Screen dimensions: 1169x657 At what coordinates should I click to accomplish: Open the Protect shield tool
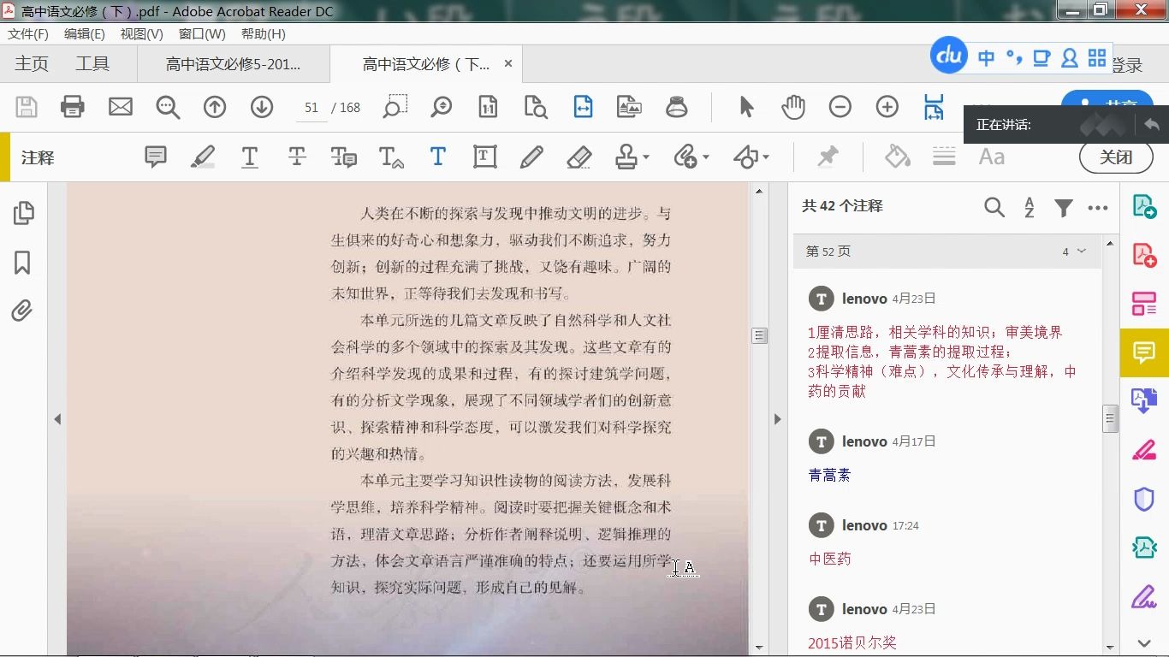1144,499
